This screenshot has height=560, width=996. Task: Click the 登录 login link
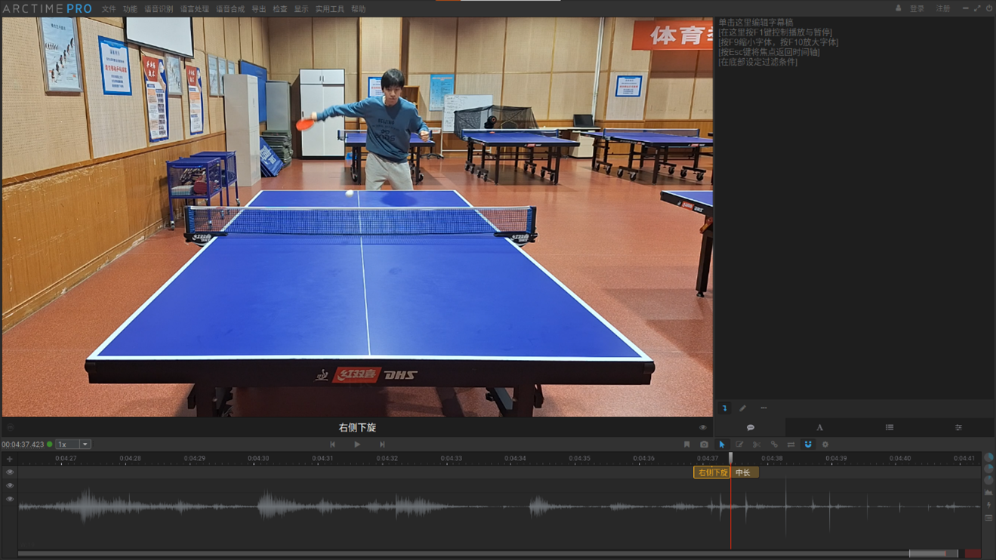coord(917,9)
